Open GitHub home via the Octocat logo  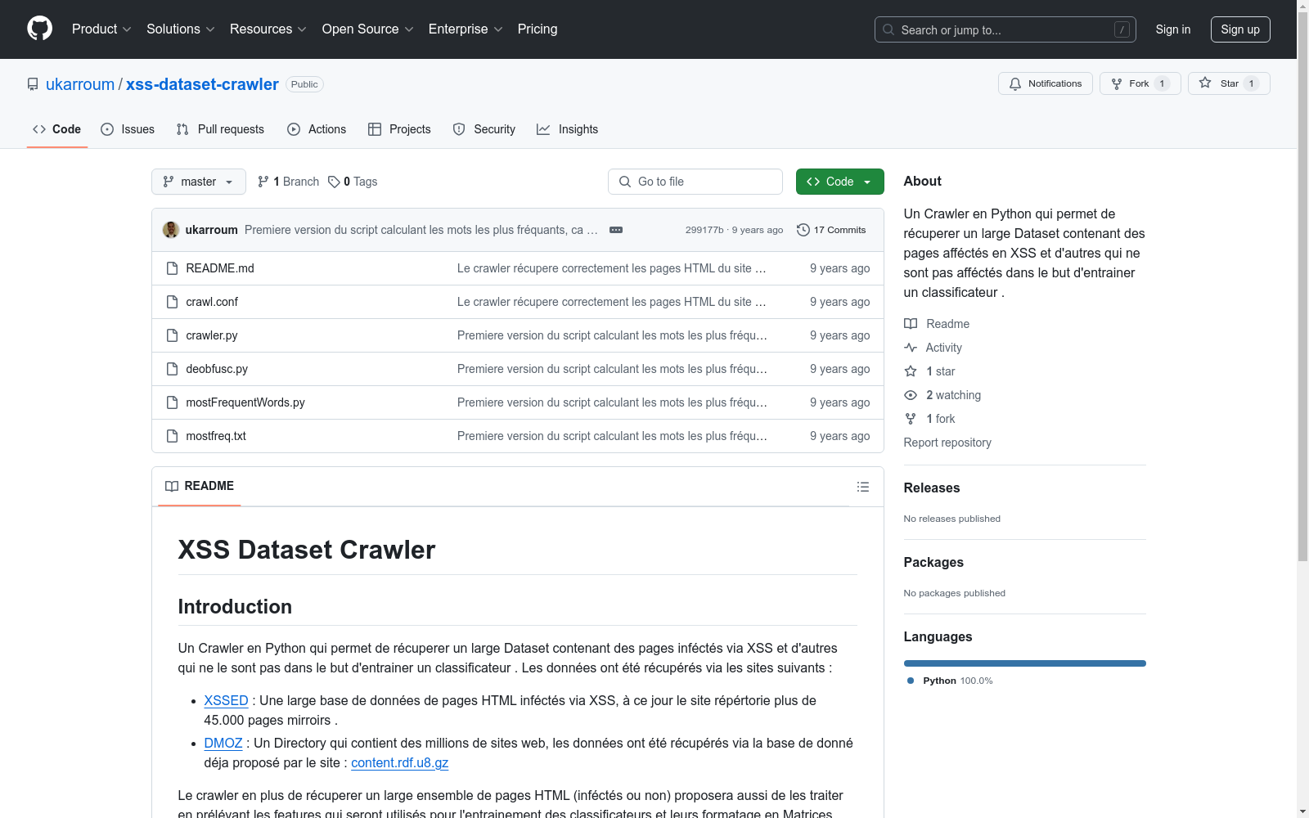tap(39, 29)
